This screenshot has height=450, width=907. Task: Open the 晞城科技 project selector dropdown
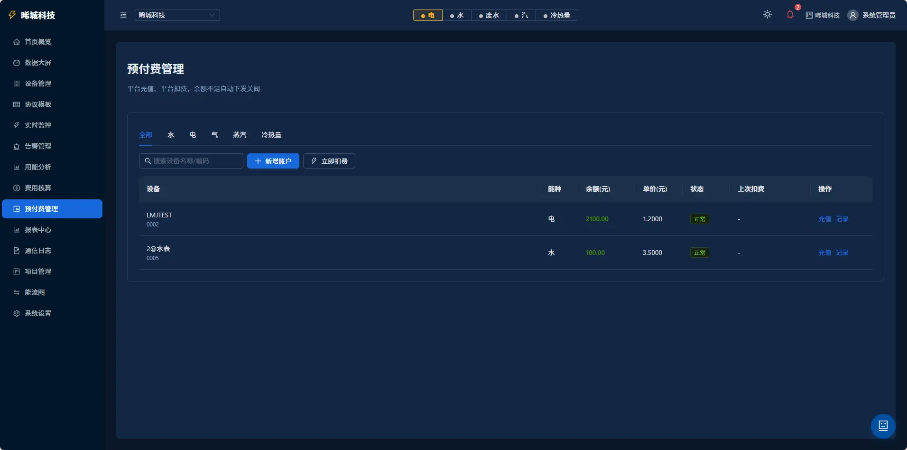(x=177, y=15)
